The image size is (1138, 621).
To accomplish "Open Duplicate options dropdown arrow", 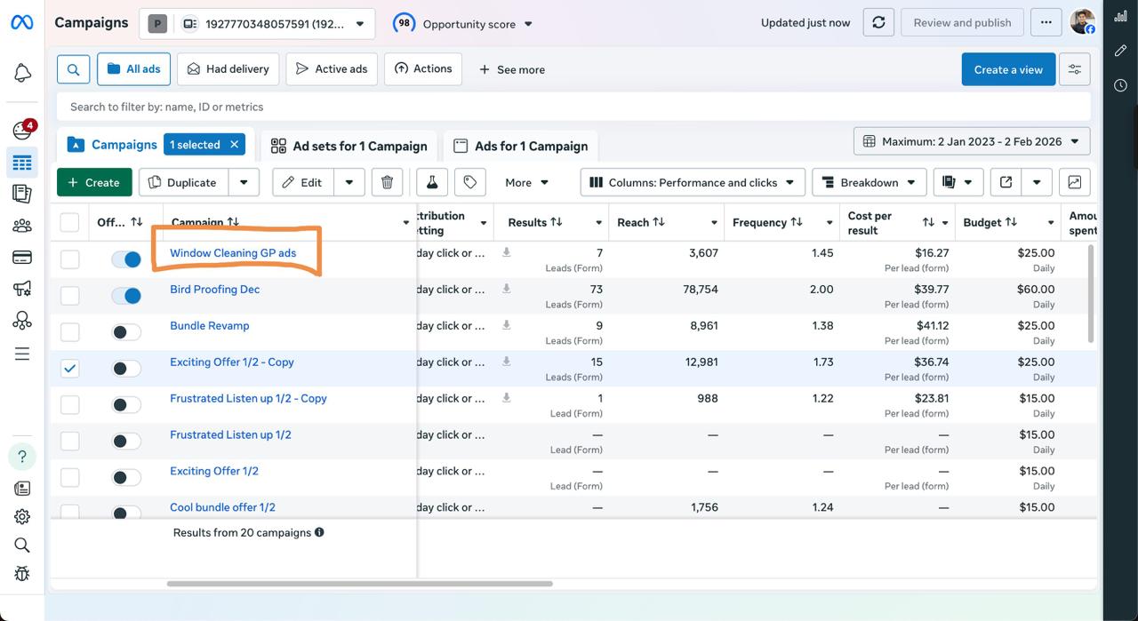I will pos(244,182).
